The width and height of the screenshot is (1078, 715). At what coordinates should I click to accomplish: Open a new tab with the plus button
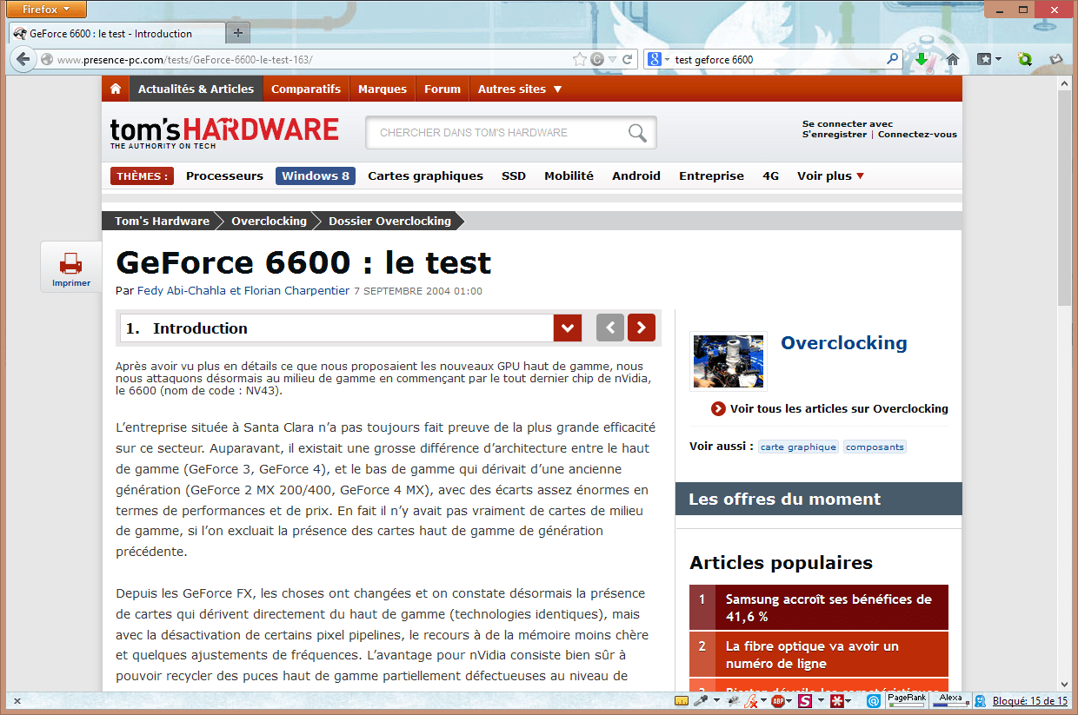click(238, 33)
